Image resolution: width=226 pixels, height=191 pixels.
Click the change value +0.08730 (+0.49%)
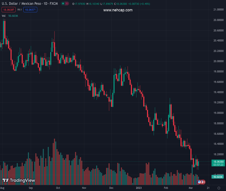(139, 4)
